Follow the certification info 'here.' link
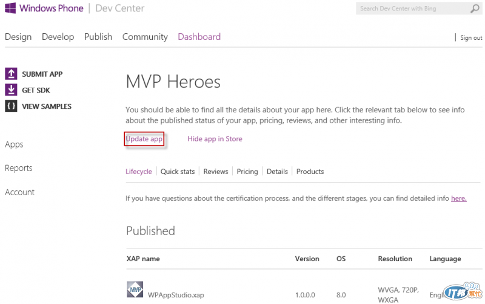The width and height of the screenshot is (485, 304). (459, 198)
